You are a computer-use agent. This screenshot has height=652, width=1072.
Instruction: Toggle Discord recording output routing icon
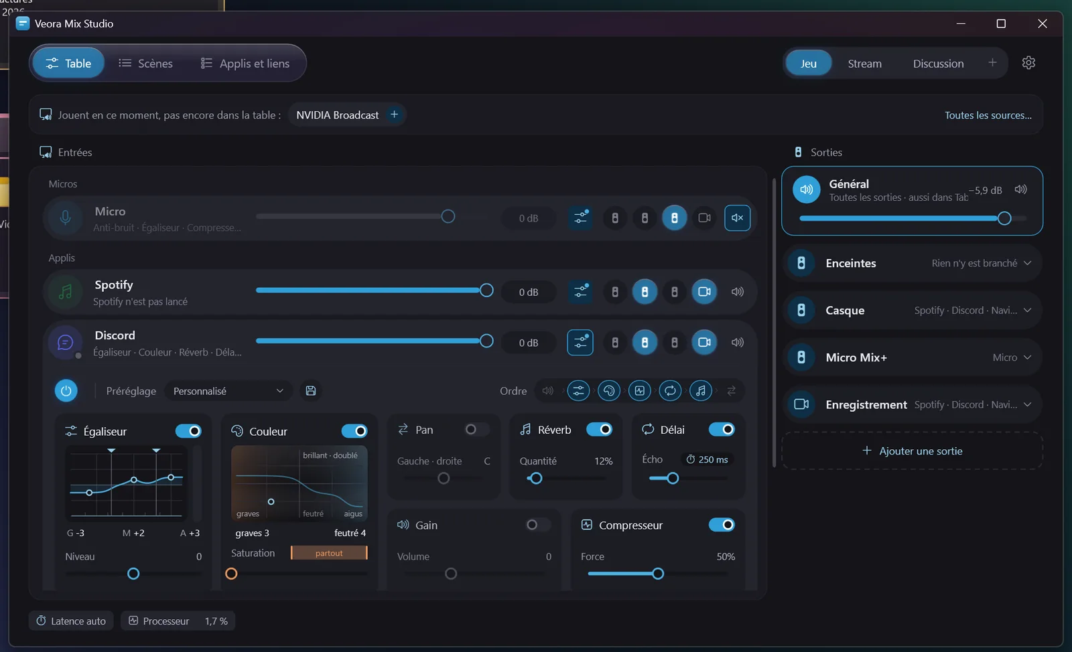[704, 342]
